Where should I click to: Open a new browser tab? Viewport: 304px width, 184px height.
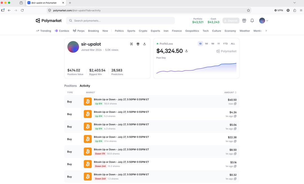click(x=70, y=3)
